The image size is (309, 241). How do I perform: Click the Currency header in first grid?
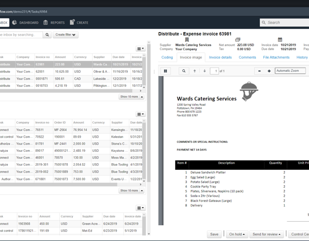click(x=80, y=57)
